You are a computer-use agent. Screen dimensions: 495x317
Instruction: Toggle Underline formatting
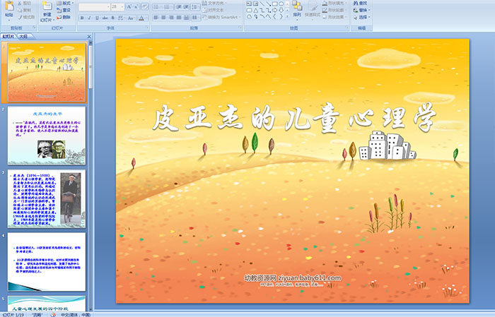(x=97, y=18)
